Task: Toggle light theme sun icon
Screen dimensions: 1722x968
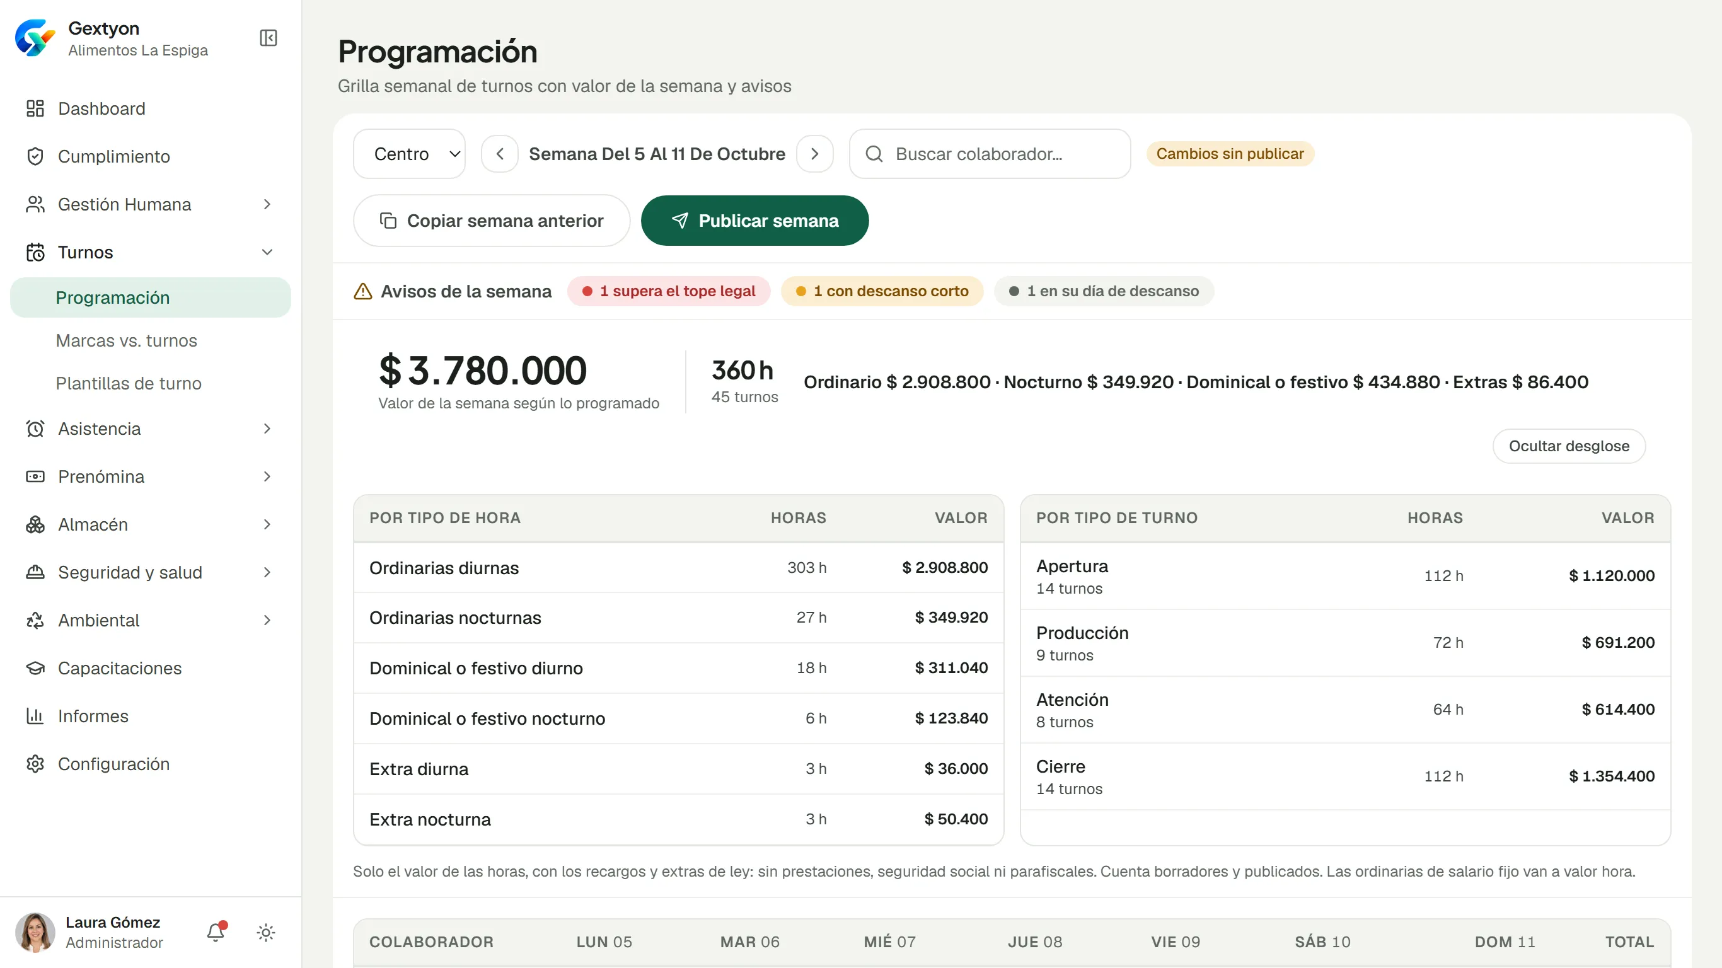Action: click(266, 933)
